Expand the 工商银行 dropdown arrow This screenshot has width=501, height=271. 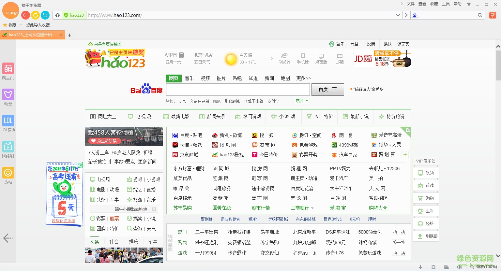[x=312, y=208]
